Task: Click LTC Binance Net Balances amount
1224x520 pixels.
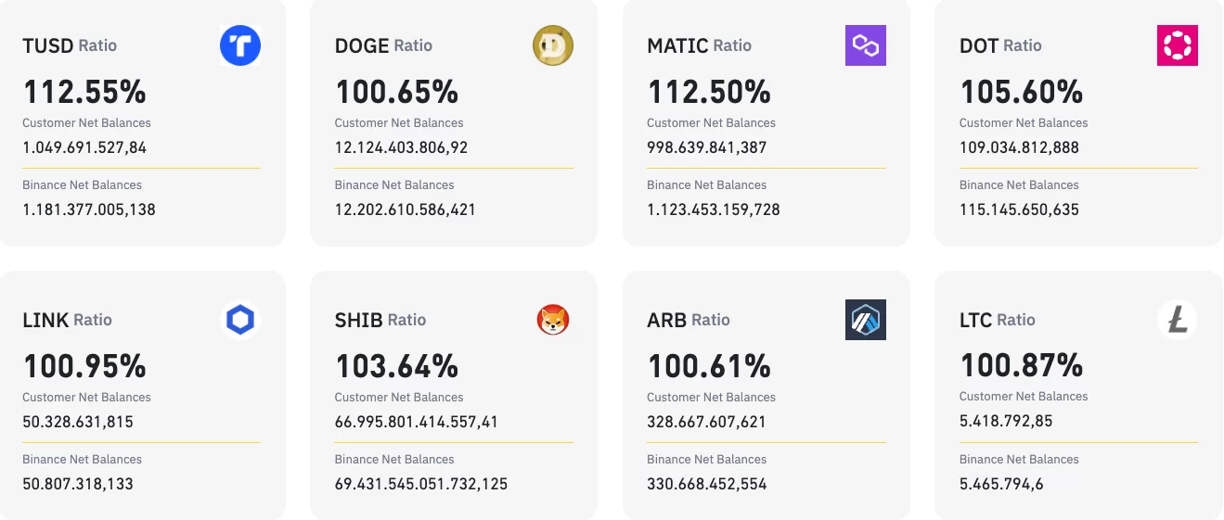Action: point(1011,484)
